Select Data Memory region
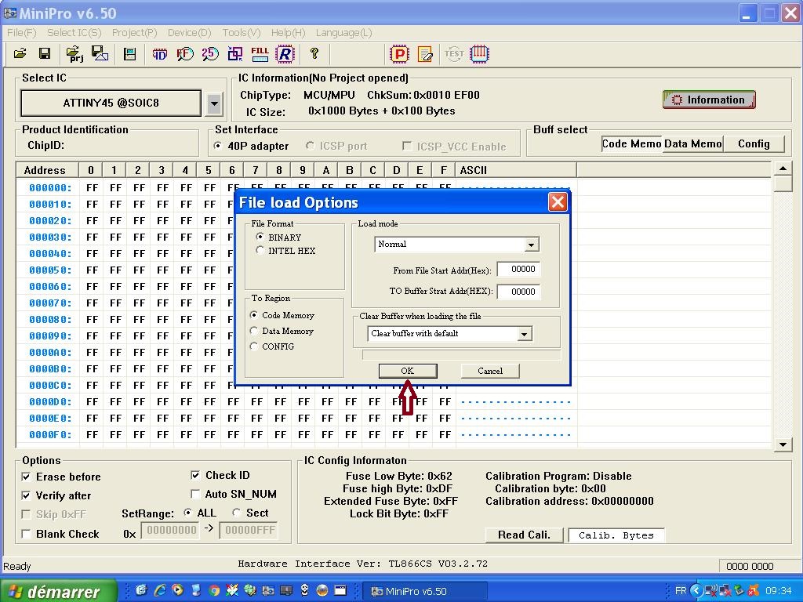The image size is (803, 602). pos(254,331)
